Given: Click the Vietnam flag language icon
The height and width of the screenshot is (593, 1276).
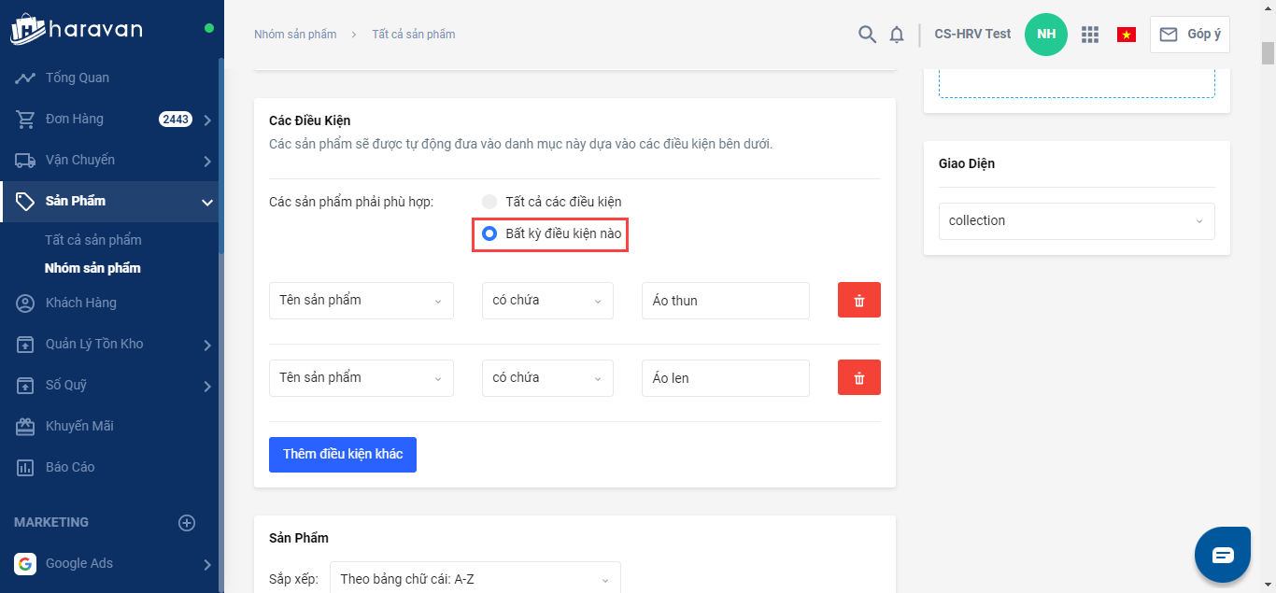Looking at the screenshot, I should pyautogui.click(x=1126, y=35).
